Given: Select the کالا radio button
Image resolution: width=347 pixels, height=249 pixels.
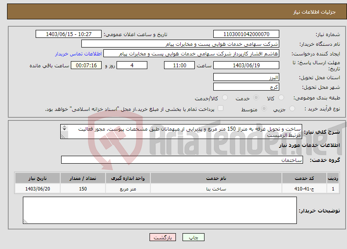Looking at the screenshot, I should pos(281,98).
